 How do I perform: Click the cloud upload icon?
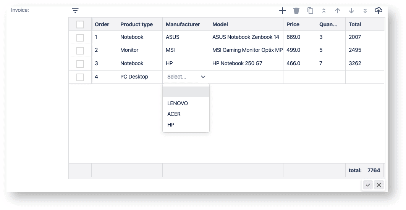click(378, 11)
